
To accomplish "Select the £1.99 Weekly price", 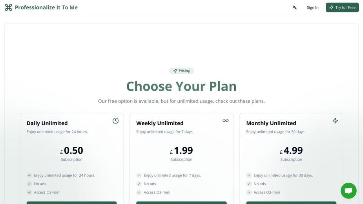I will 181,151.
